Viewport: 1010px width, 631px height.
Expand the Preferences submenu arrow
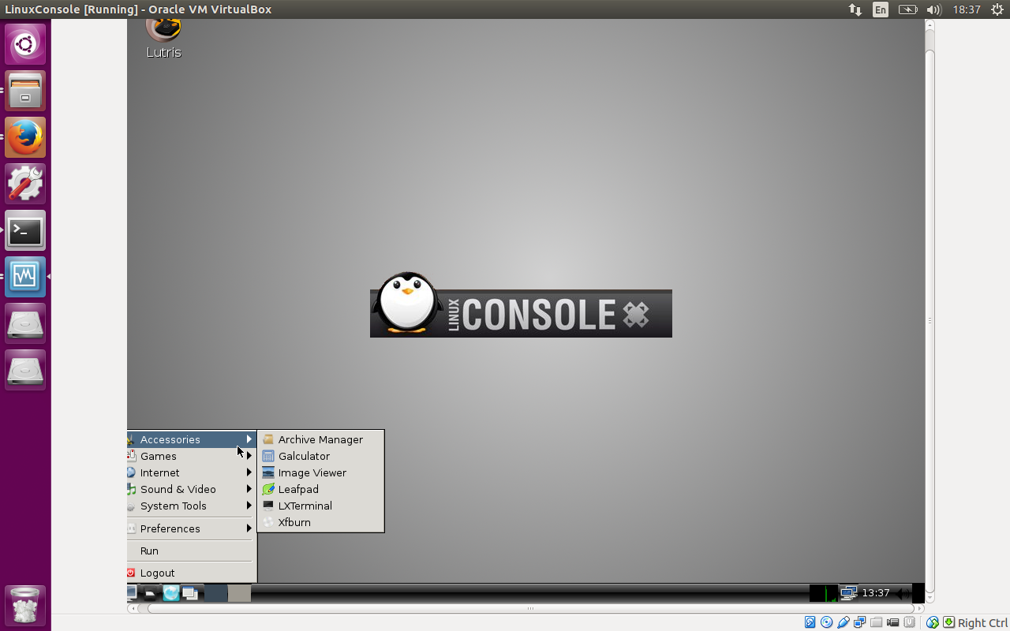249,528
